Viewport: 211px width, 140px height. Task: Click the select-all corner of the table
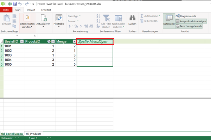click(2, 41)
